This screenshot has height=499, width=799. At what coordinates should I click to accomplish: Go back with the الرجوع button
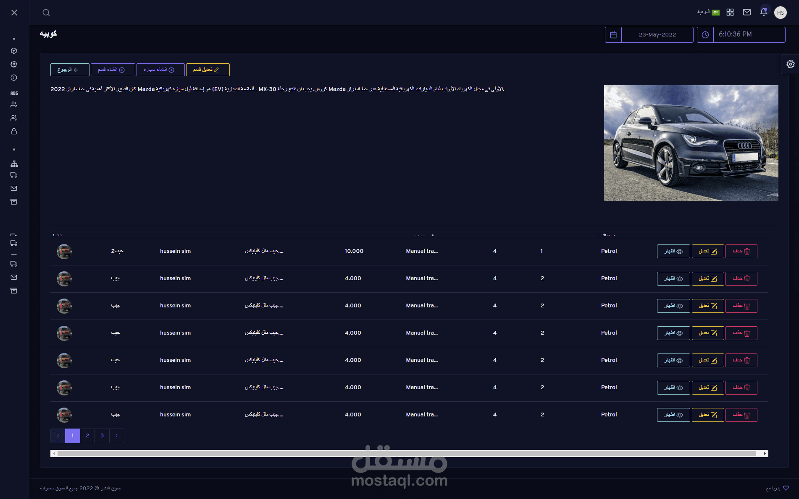70,70
